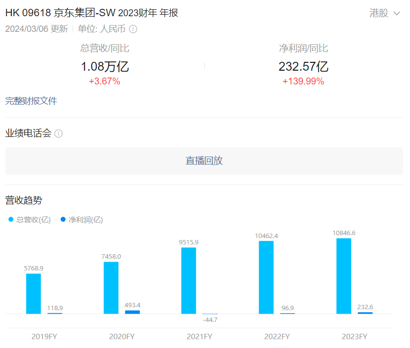Click the +139.99% profit growth figure

point(303,81)
